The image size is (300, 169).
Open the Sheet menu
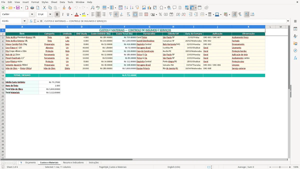tap(54, 2)
